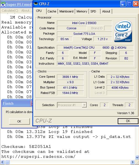Click the 'http://superpi.radeonx.com/' text
This screenshot has height=165, width=139.
38,157
